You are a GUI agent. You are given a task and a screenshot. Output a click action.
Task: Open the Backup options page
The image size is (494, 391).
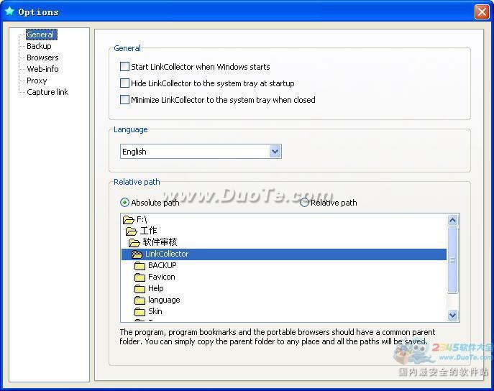39,46
